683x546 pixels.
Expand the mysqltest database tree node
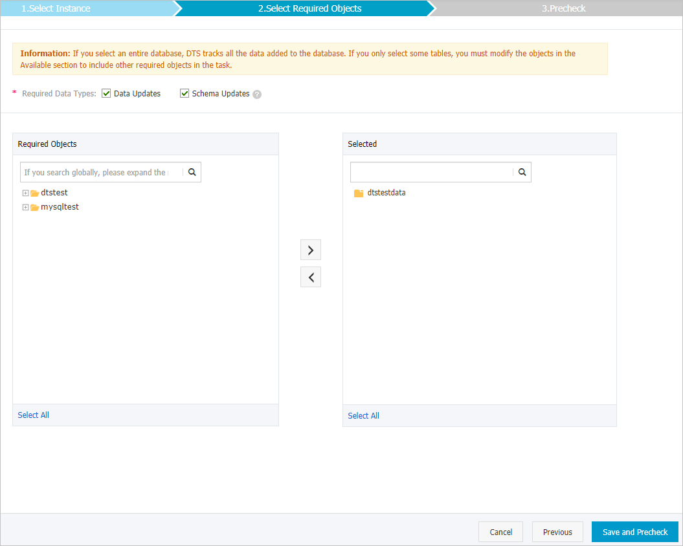[x=25, y=206]
